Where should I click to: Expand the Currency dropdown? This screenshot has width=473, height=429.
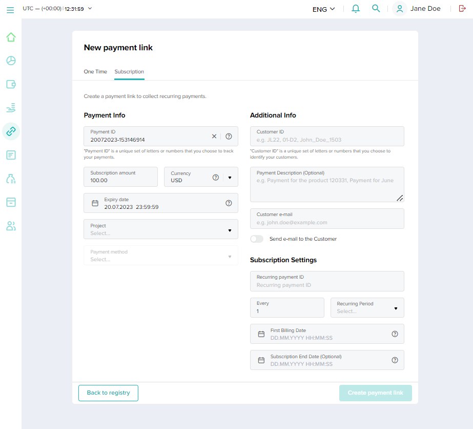[230, 178]
